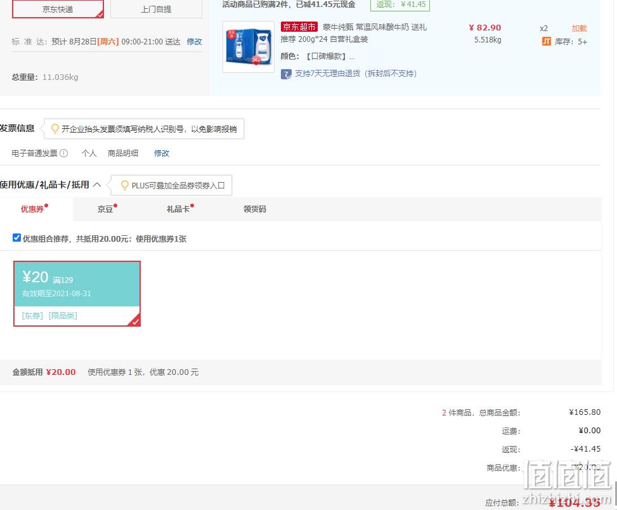
Task: Open PLUS可叠加全品券领券入口 link
Action: 178,185
